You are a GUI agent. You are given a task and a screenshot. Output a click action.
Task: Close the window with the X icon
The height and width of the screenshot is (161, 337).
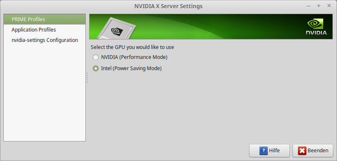[x=329, y=6]
